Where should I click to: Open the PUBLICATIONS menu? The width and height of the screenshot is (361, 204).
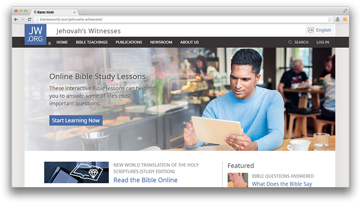click(129, 42)
